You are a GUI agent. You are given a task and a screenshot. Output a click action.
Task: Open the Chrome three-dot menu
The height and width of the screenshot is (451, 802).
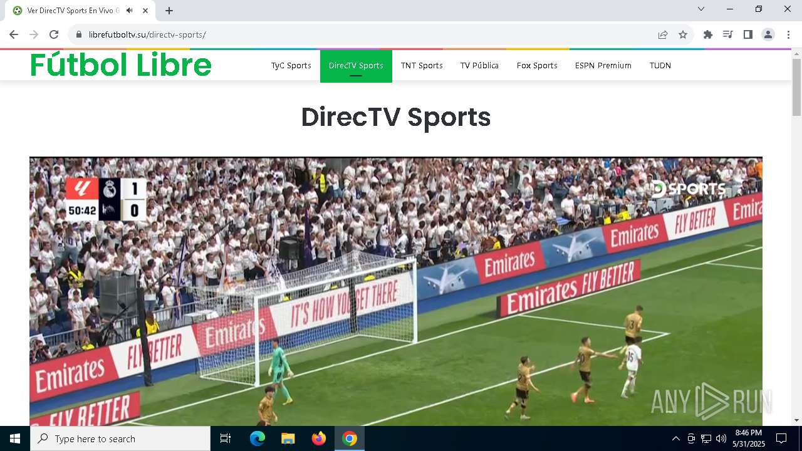[x=788, y=34]
